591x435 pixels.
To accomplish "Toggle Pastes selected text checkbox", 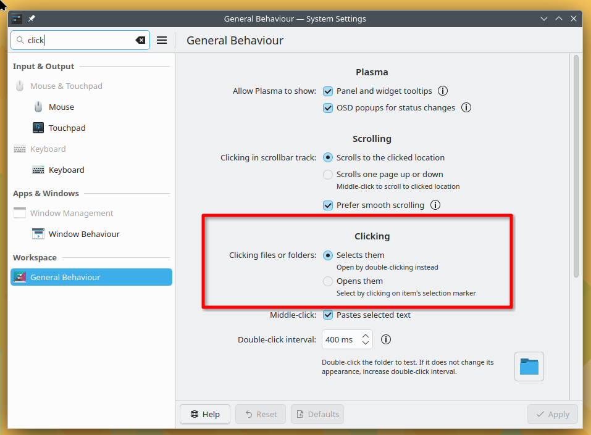I will coord(328,315).
